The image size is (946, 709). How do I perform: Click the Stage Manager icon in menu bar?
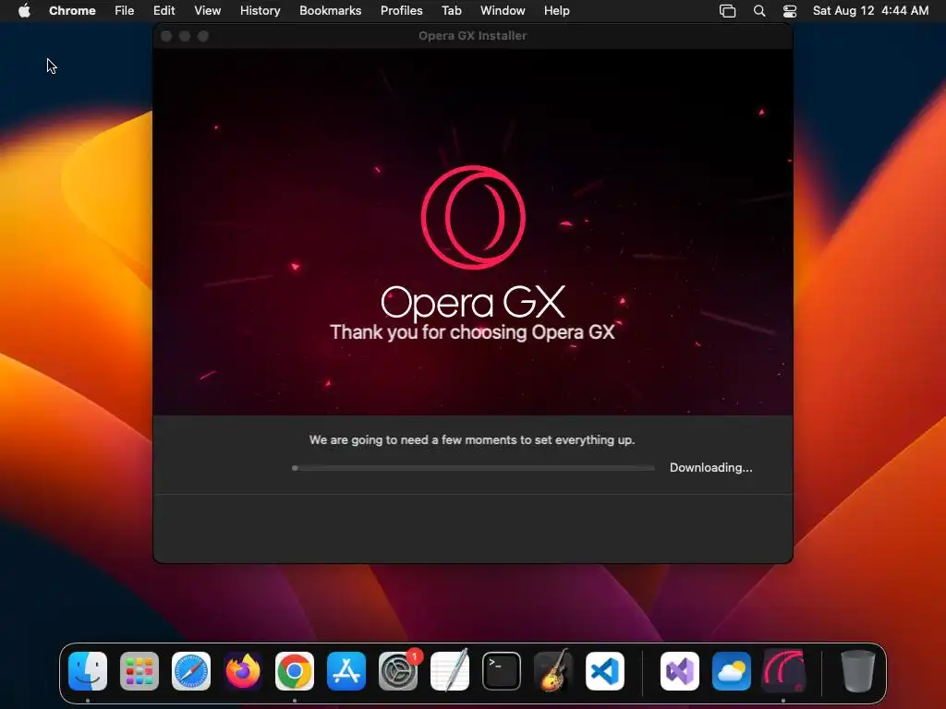click(x=728, y=11)
